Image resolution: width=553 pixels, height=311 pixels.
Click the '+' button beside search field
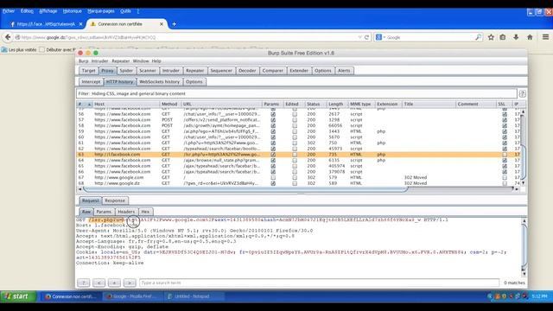coord(114,282)
